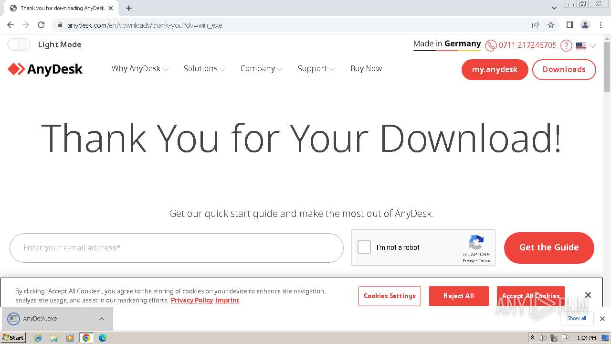Open the Privacy Policy link
The width and height of the screenshot is (611, 344).
(192, 300)
